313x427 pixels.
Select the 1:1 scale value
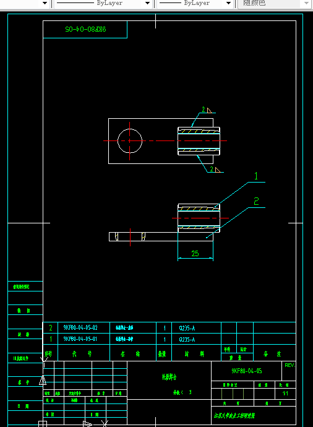pos(285,393)
